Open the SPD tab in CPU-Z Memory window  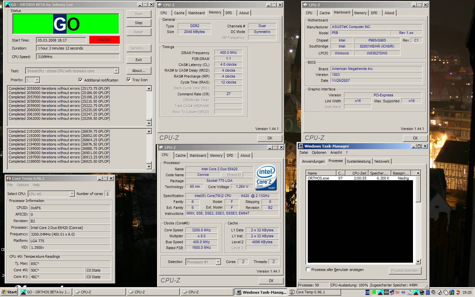point(229,13)
